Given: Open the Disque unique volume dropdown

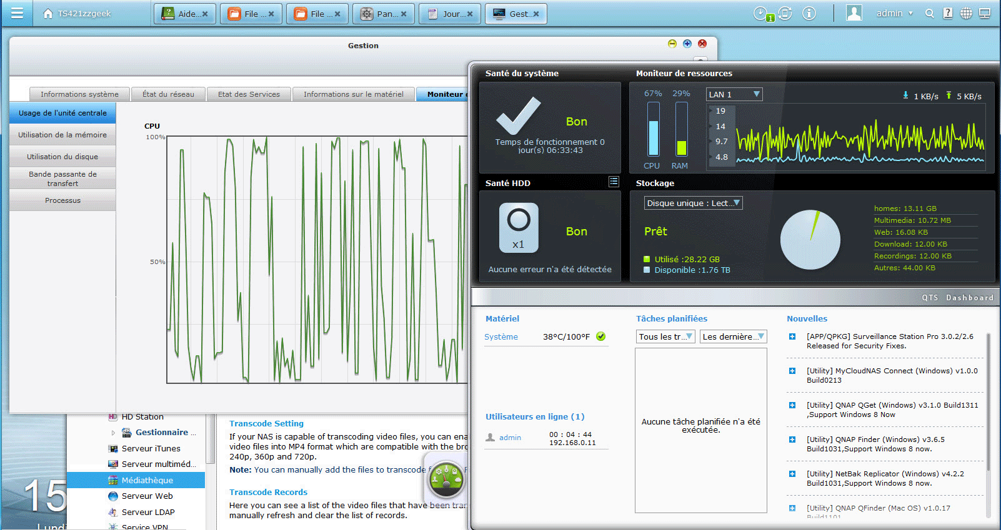Looking at the screenshot, I should pos(693,203).
